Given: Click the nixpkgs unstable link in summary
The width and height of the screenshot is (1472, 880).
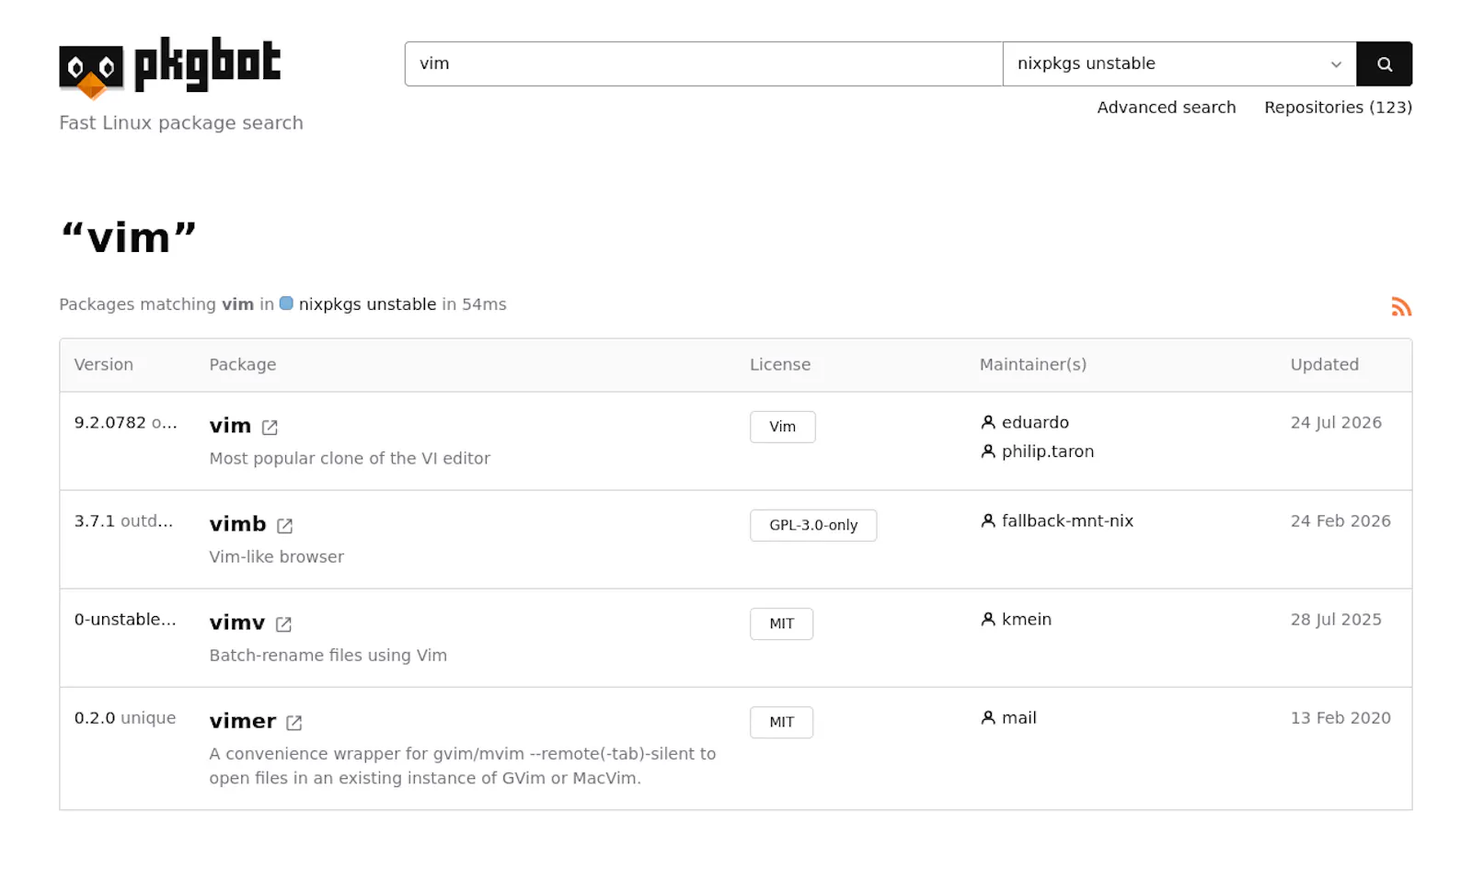Looking at the screenshot, I should point(367,304).
